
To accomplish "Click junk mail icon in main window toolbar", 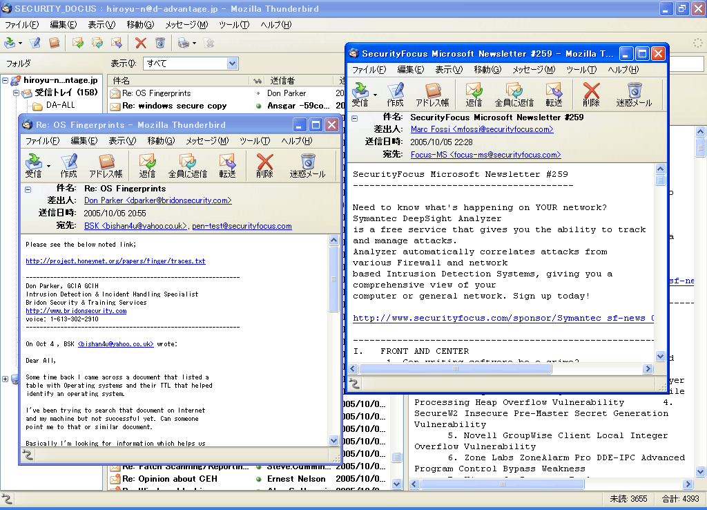I will tap(160, 43).
